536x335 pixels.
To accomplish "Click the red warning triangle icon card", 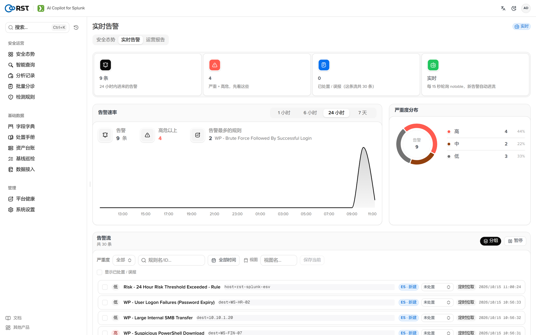I will click(215, 65).
